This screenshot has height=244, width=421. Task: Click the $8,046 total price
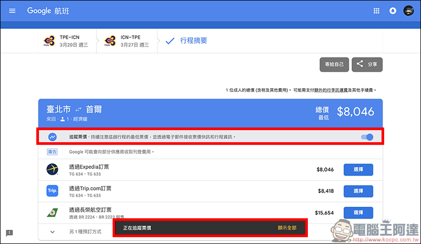355,112
